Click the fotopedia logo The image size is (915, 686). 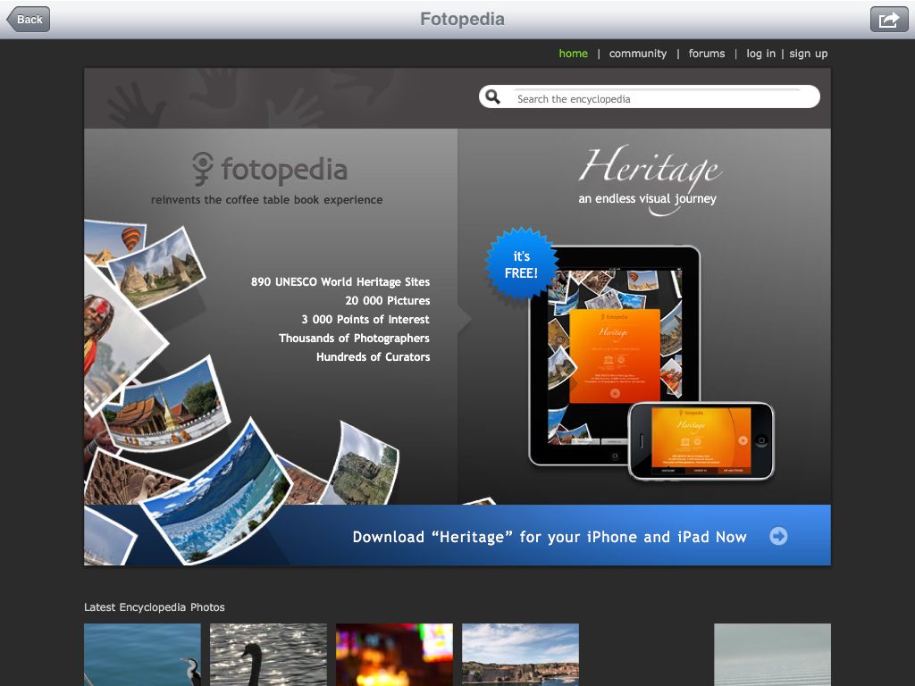click(x=270, y=169)
